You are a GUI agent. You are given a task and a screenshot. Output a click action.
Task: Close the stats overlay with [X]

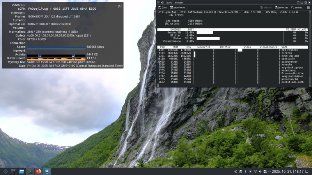pyautogui.click(x=119, y=6)
